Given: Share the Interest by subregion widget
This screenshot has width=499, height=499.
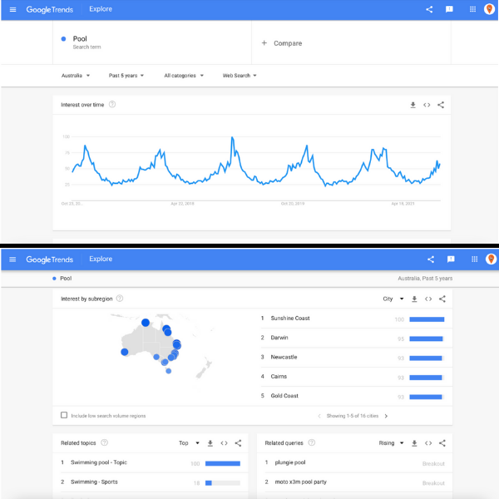Looking at the screenshot, I should pyautogui.click(x=442, y=299).
